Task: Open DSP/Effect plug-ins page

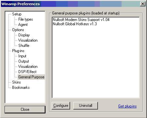Action: coord(28,72)
